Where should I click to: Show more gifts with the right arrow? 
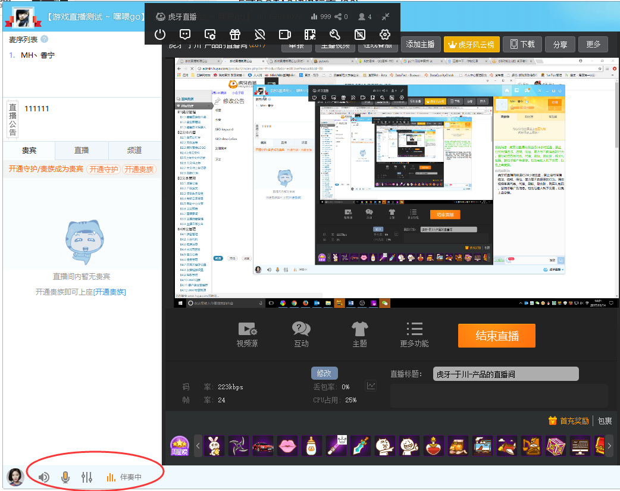(609, 446)
